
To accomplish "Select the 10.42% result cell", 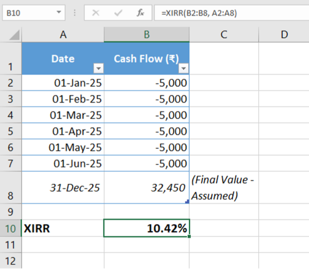I will (x=147, y=228).
